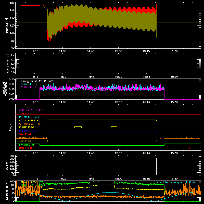Click the SAA_FLAG label
The image size is (204, 204).
(x=25, y=134)
